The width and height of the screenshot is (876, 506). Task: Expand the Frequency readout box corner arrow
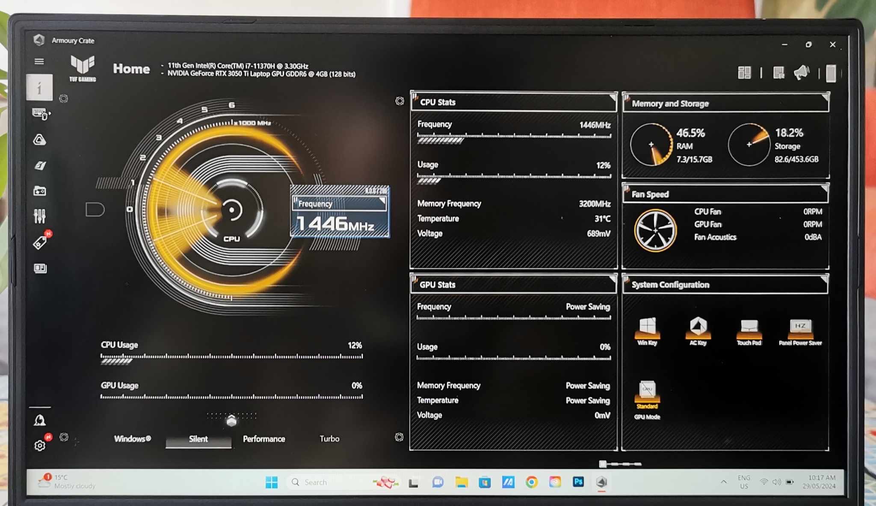coord(382,200)
